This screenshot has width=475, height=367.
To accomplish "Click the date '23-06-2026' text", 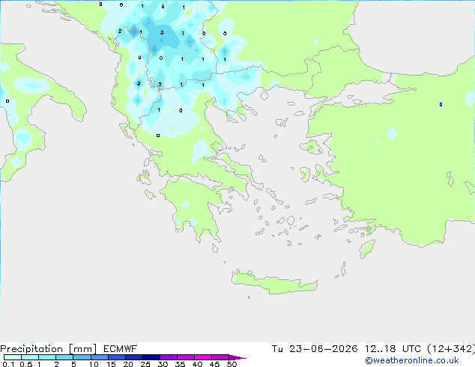I will click(x=323, y=349).
